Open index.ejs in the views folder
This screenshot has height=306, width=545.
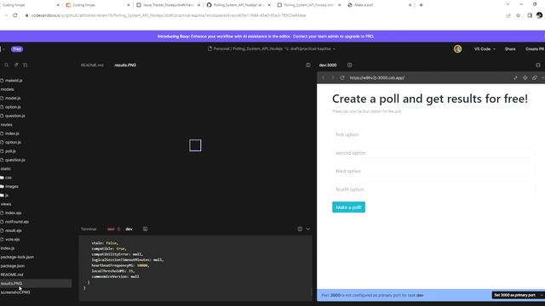[x=14, y=212]
